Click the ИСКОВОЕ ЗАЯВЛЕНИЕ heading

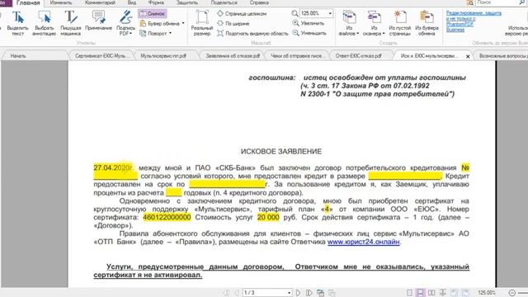(x=281, y=152)
